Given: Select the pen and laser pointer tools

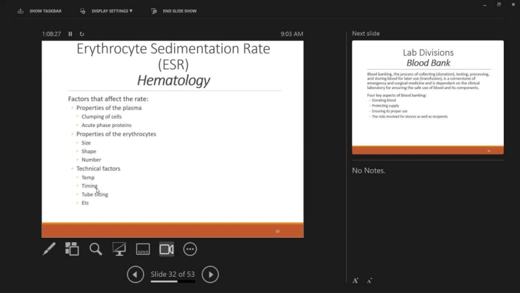Looking at the screenshot, I should (49, 249).
